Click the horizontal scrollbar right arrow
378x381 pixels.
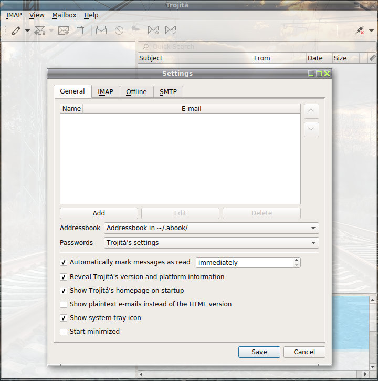(366, 374)
